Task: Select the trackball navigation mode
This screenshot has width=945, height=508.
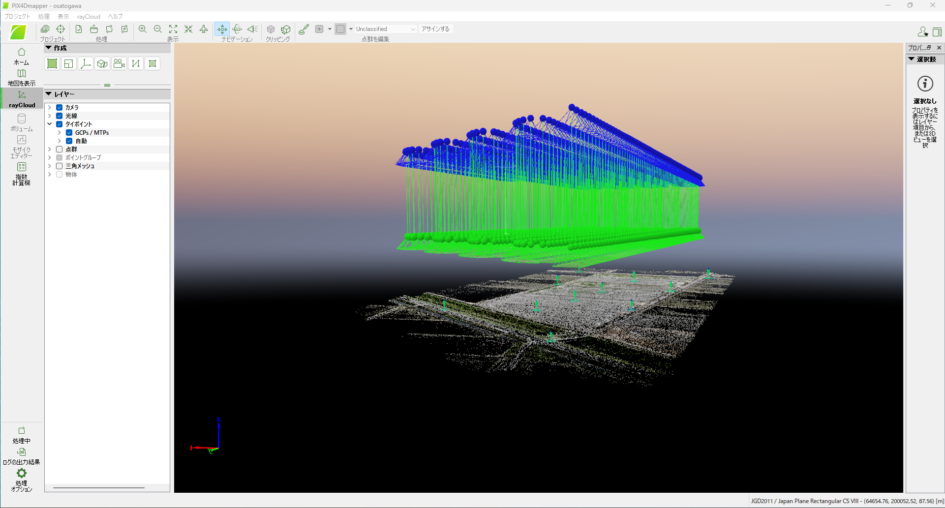Action: tap(238, 29)
